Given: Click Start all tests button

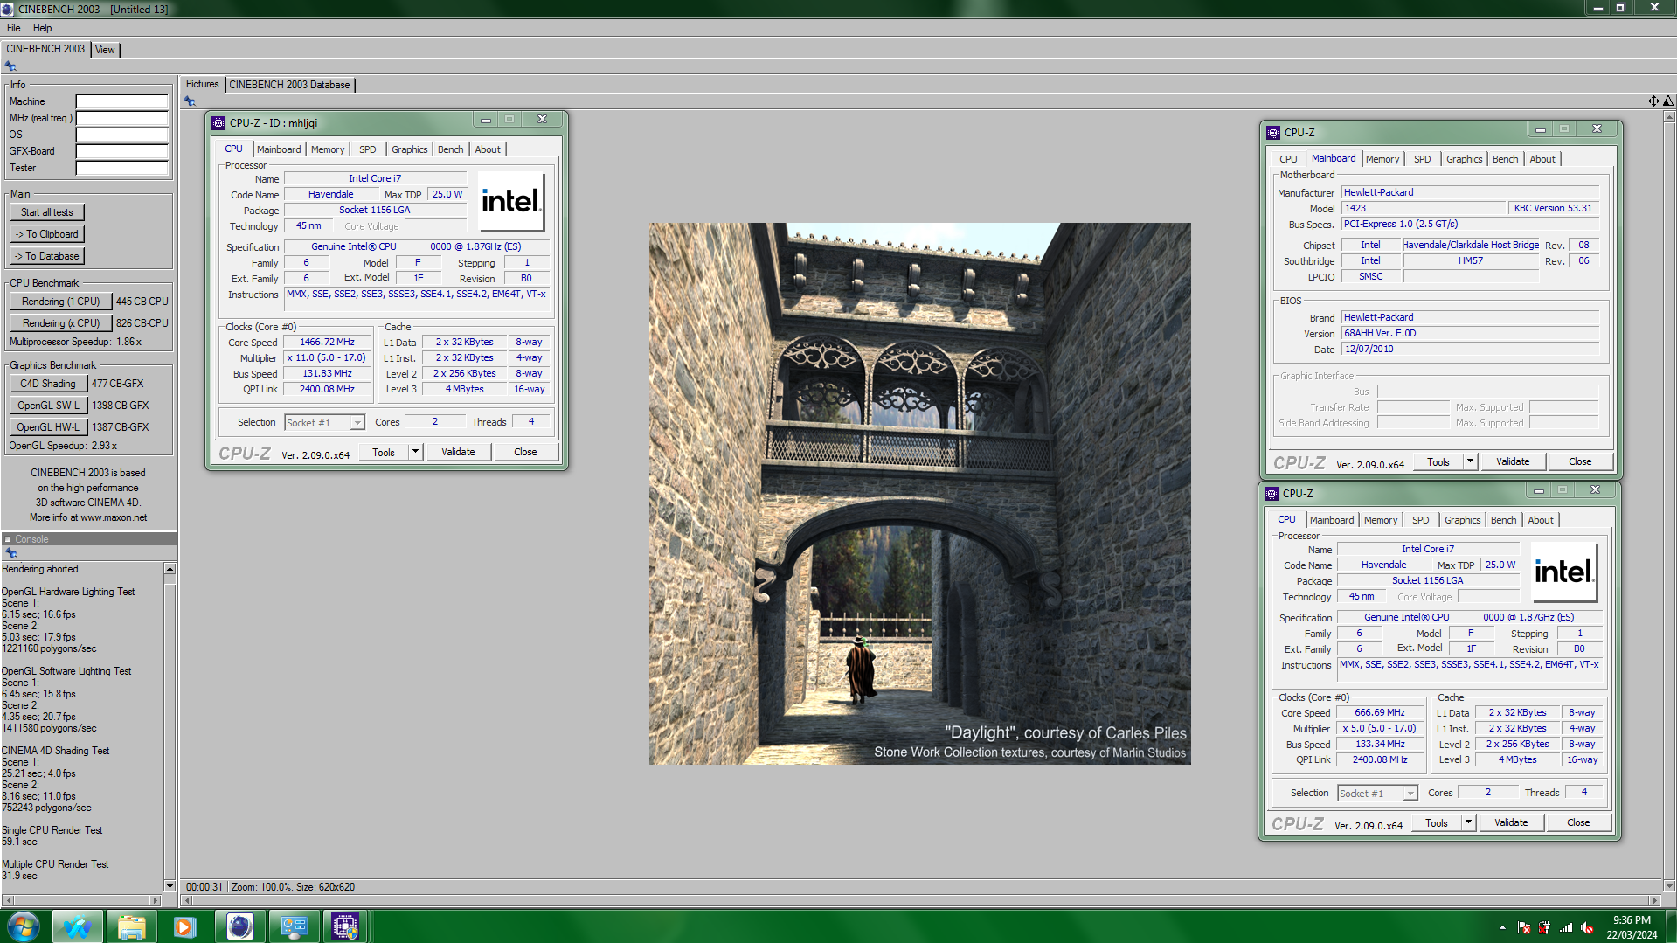Looking at the screenshot, I should pyautogui.click(x=47, y=212).
